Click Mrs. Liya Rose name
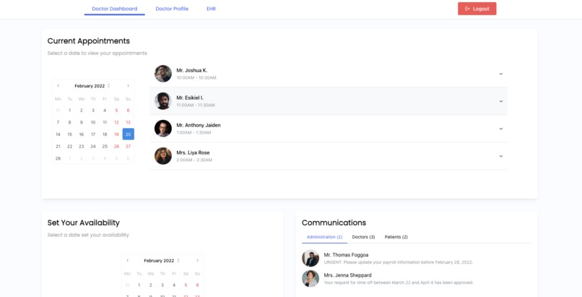Image resolution: width=582 pixels, height=297 pixels. 193,152
